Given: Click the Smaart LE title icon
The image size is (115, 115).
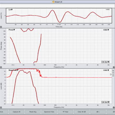Looking at the screenshot, I should (x=53, y=2).
